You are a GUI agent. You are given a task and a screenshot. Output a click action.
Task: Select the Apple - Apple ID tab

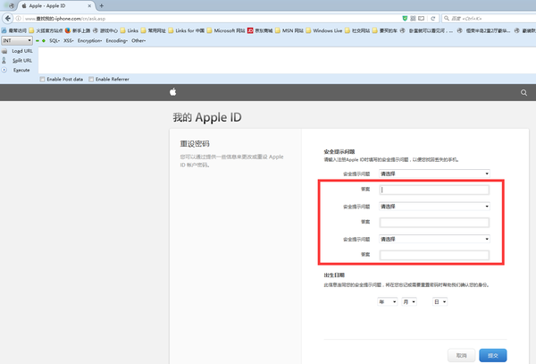(x=56, y=6)
